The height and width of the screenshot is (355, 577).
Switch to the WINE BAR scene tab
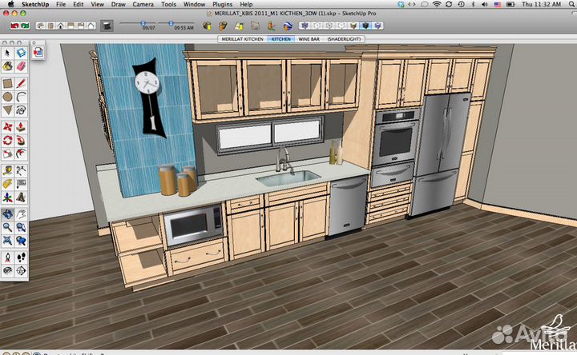point(310,38)
